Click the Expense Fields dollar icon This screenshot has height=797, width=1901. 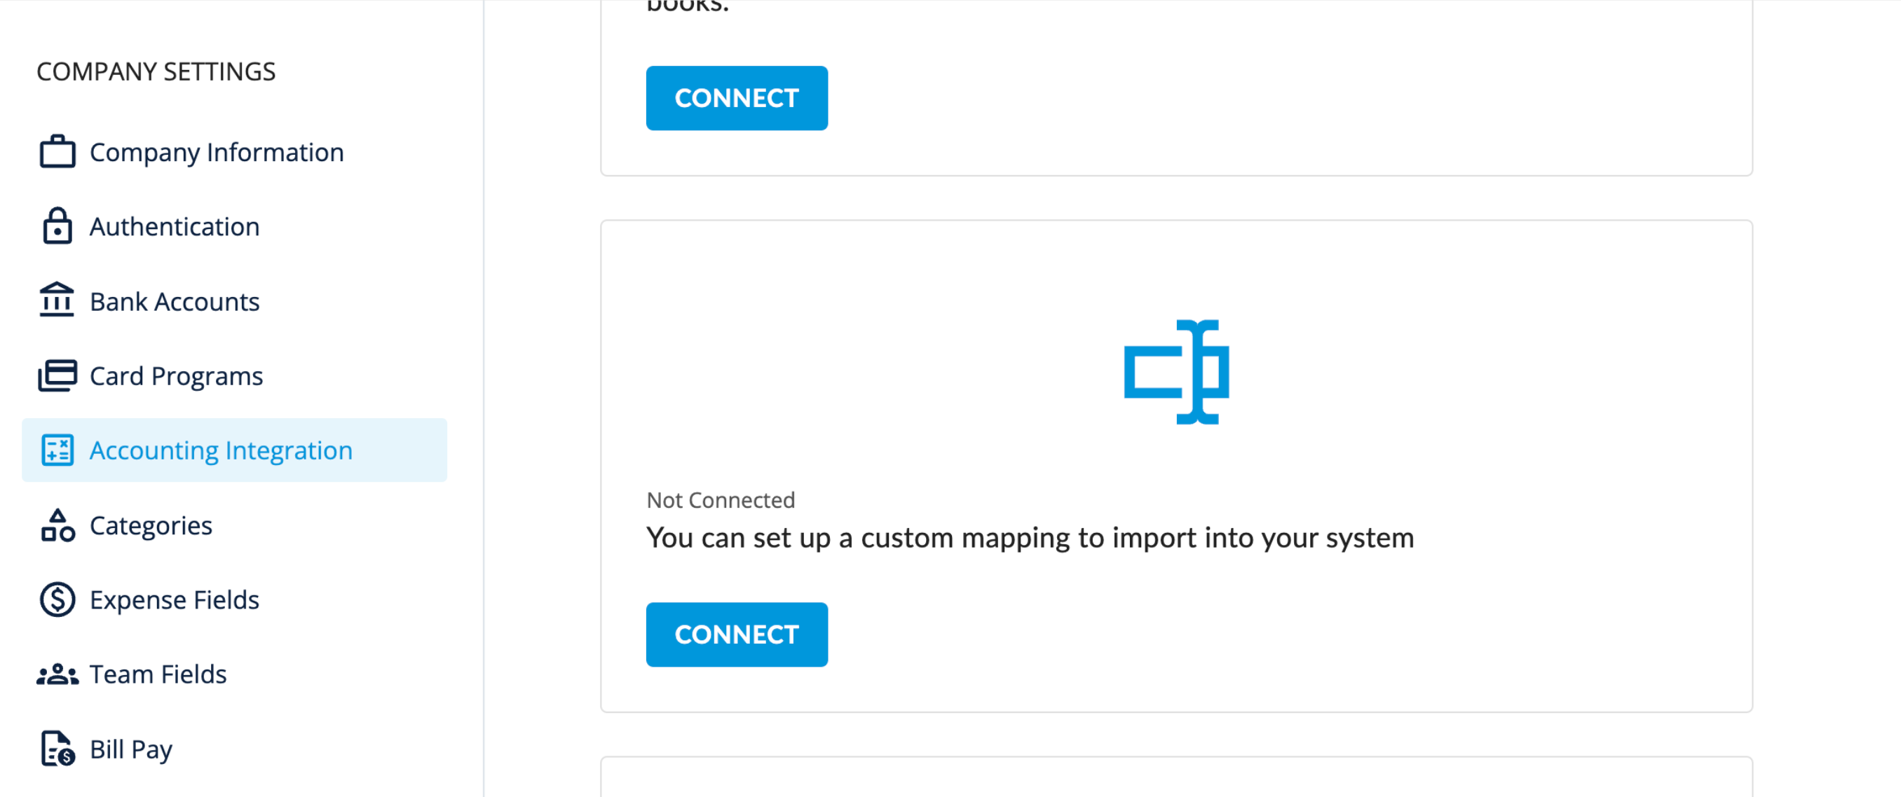click(57, 600)
